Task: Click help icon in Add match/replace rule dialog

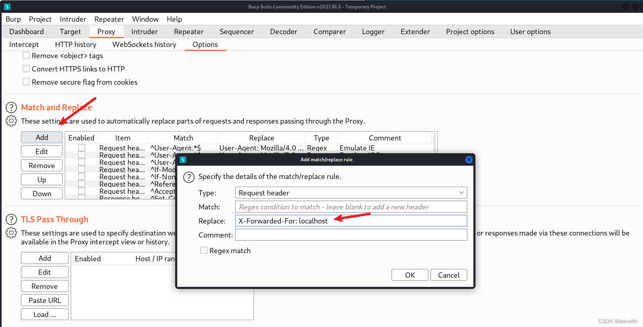Action: pos(189,177)
